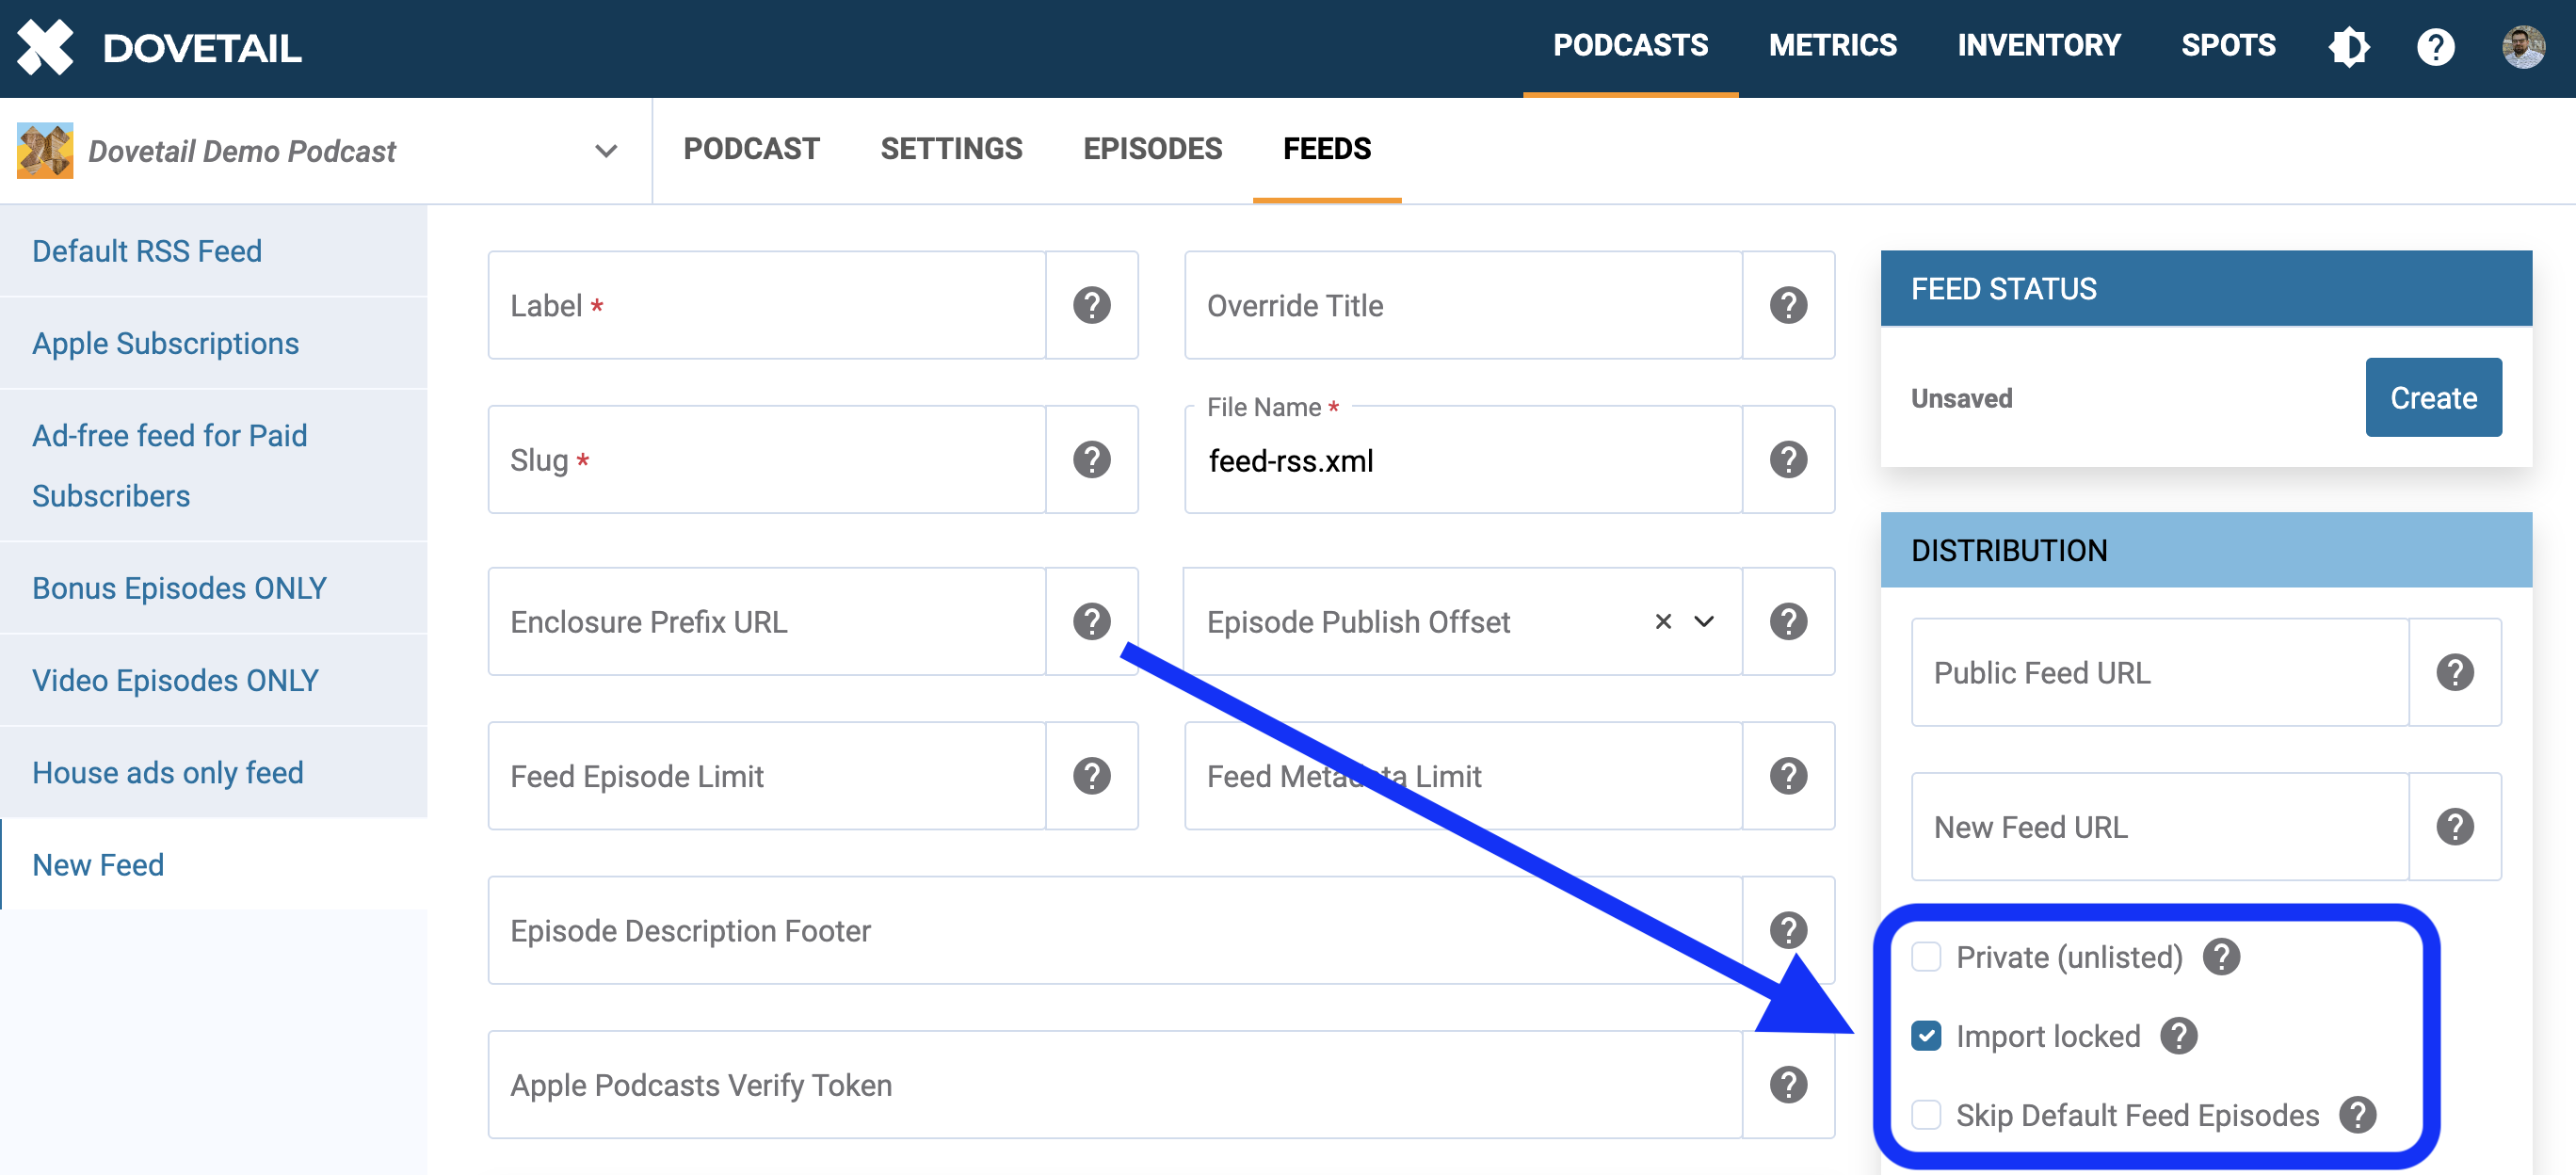
Task: Open the Bonus Episodes ONLY feed
Action: pyautogui.click(x=180, y=588)
